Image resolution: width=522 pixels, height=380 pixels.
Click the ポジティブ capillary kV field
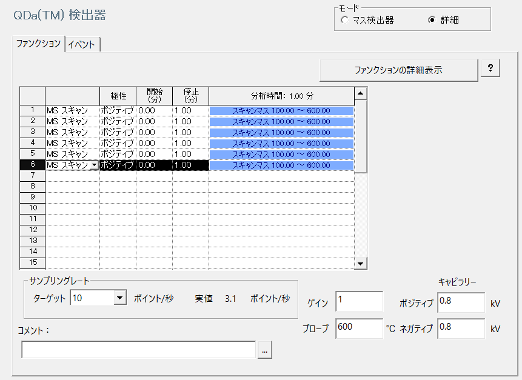pos(461,301)
